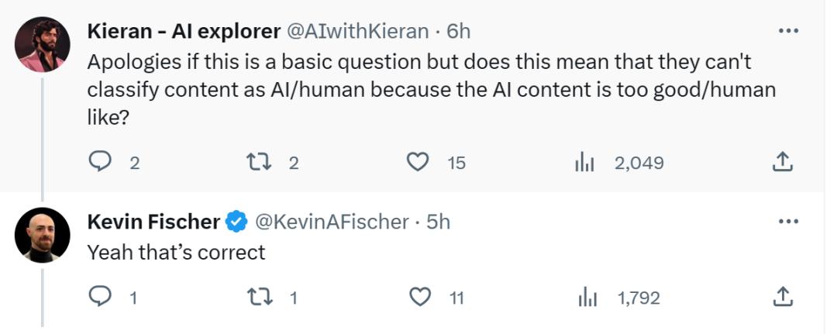This screenshot has height=334, width=837.
Task: Open more options on Kevin's reply
Action: point(787,222)
